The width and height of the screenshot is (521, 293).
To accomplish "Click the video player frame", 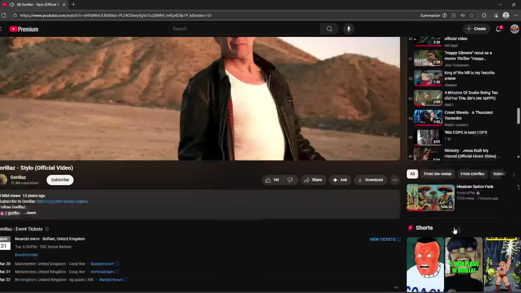I will [200, 98].
